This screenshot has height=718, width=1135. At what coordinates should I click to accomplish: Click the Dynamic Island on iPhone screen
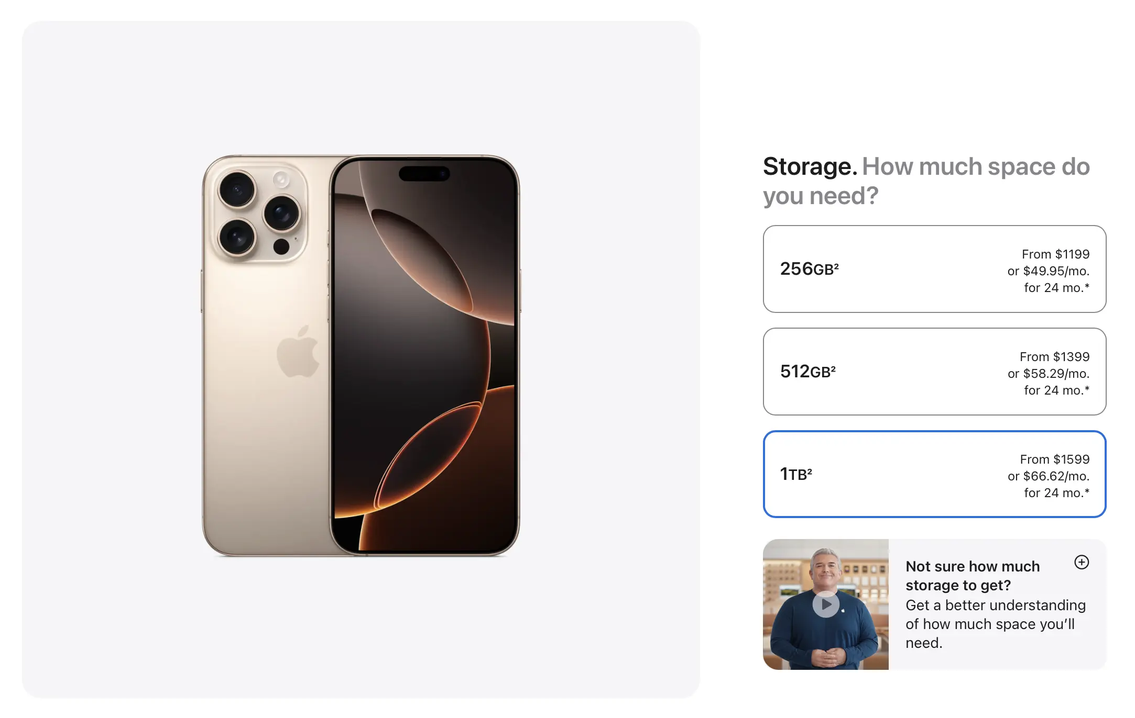(x=424, y=173)
